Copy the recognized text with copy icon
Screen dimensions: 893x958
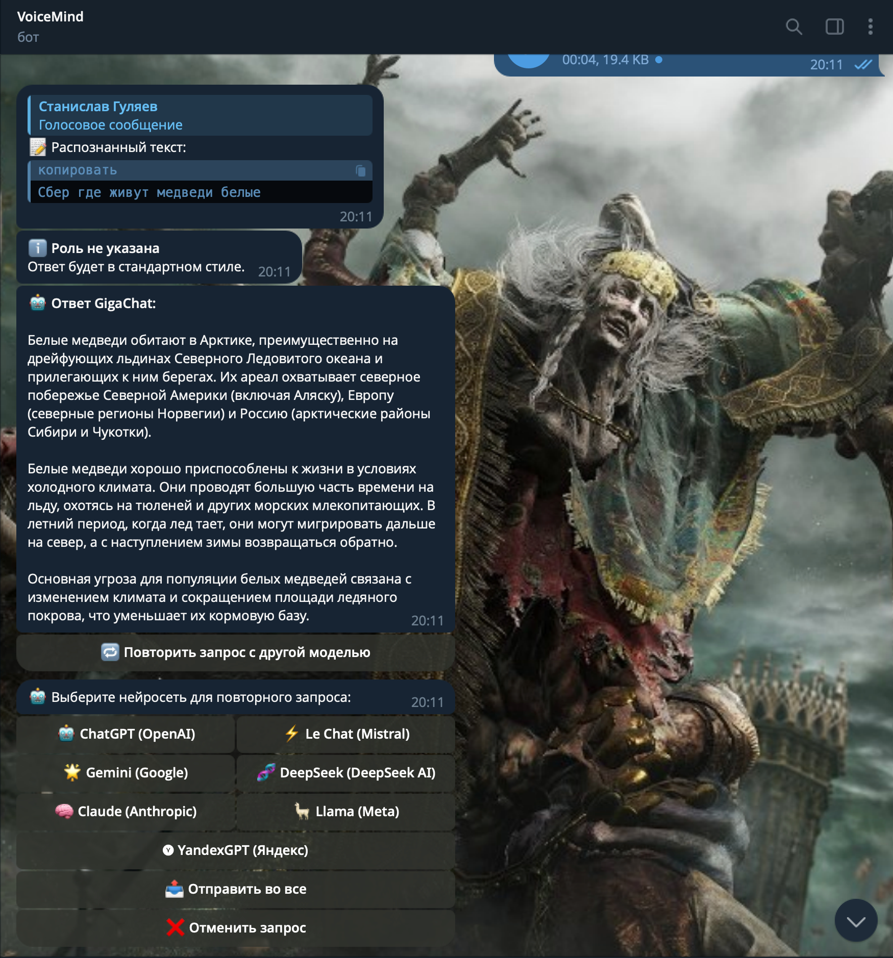pos(360,170)
